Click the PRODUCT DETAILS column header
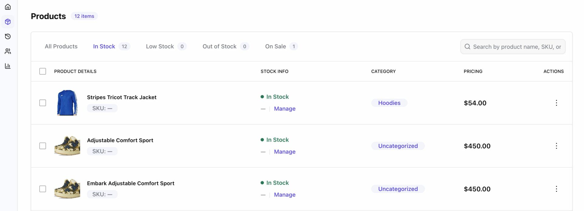 pyautogui.click(x=75, y=71)
